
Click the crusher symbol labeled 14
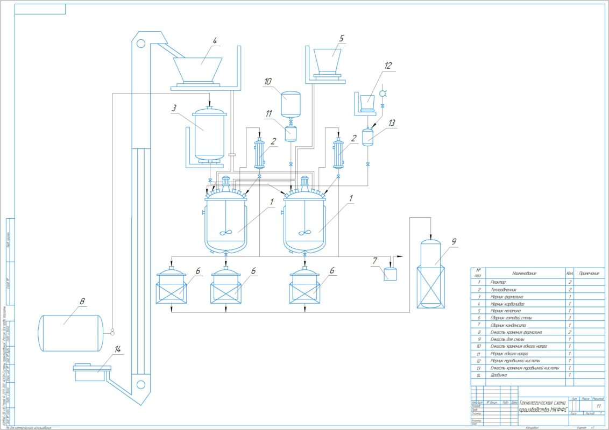pyautogui.click(x=91, y=372)
